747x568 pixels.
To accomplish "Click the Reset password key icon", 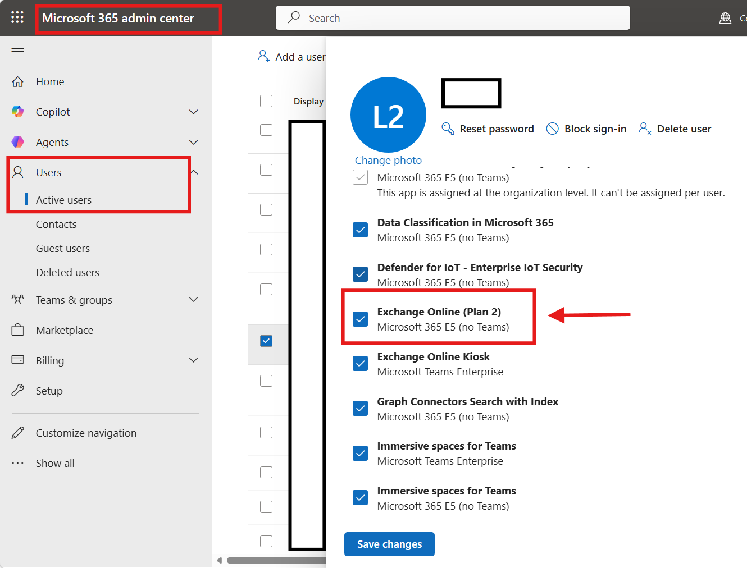I will point(448,129).
